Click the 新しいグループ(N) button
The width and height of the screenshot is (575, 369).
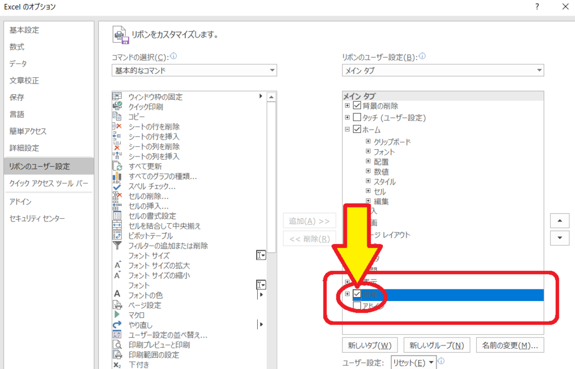click(436, 345)
